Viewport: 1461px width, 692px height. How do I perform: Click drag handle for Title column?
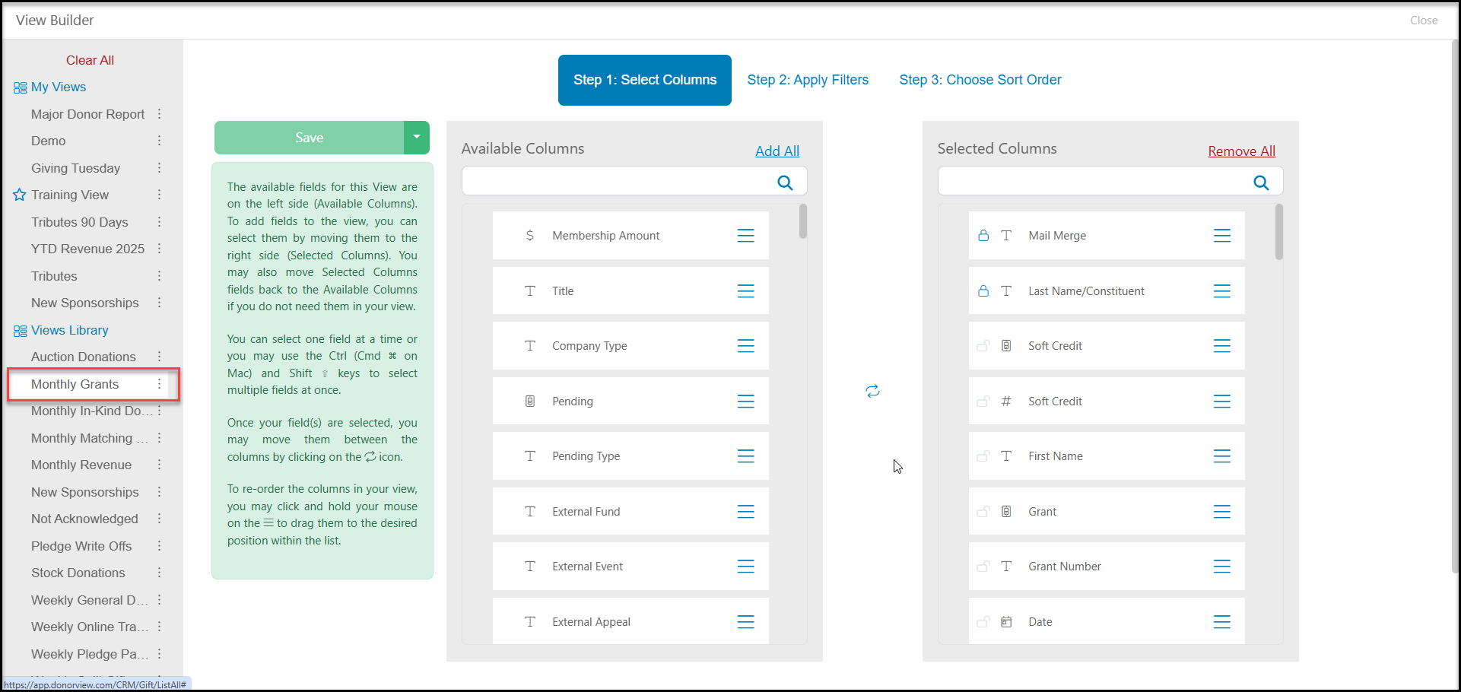tap(745, 291)
